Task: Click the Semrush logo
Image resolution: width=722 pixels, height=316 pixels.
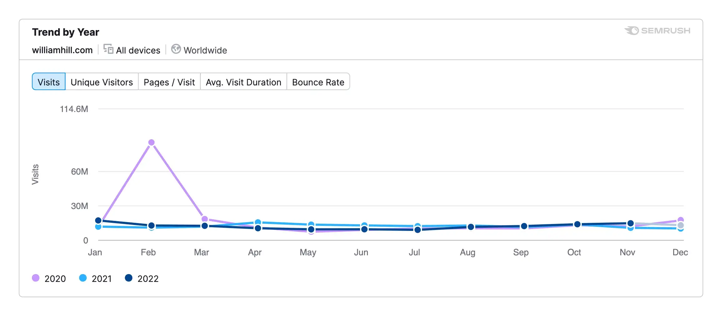Action: pyautogui.click(x=657, y=31)
